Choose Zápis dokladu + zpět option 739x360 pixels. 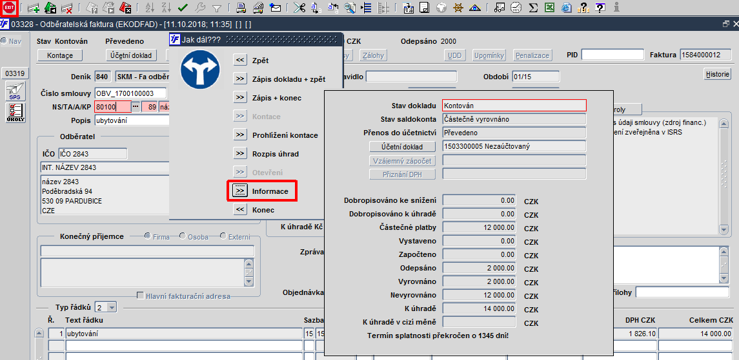pos(240,79)
